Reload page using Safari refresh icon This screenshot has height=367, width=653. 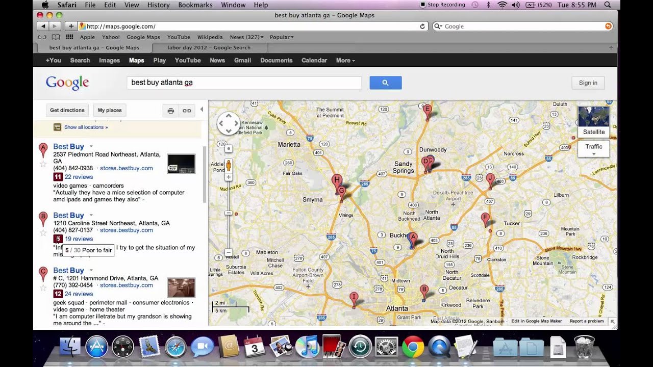[x=422, y=26]
